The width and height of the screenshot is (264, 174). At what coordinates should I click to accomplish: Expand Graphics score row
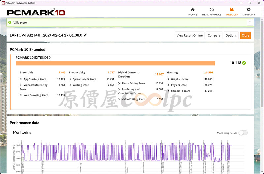click(x=168, y=79)
